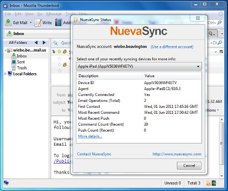Select the Currently Connected row

[x=139, y=95]
